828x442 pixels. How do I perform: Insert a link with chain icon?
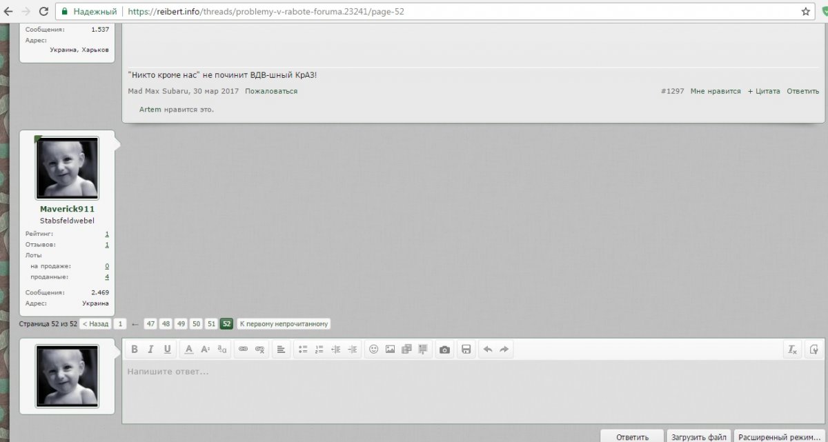(243, 350)
